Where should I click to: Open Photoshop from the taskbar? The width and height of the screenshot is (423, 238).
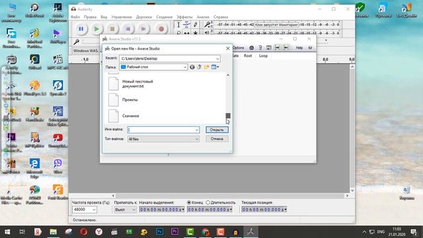click(159, 232)
